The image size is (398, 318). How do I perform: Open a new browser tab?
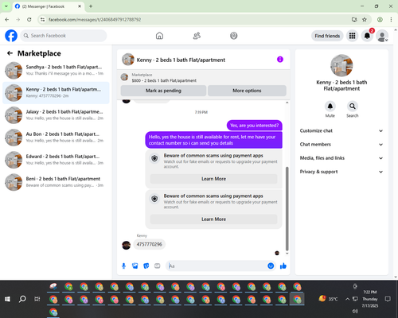(x=91, y=6)
